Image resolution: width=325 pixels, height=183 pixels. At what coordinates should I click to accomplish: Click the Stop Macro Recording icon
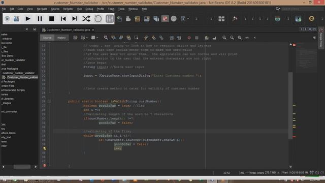[197, 38]
